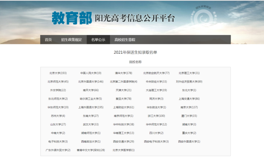This screenshot has height=160, width=264.
Task: Open 华东政法大学(1) list
Action: (156, 107)
